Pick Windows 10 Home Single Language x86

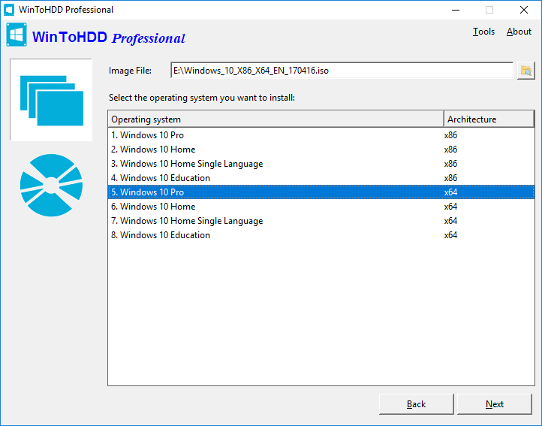(191, 164)
